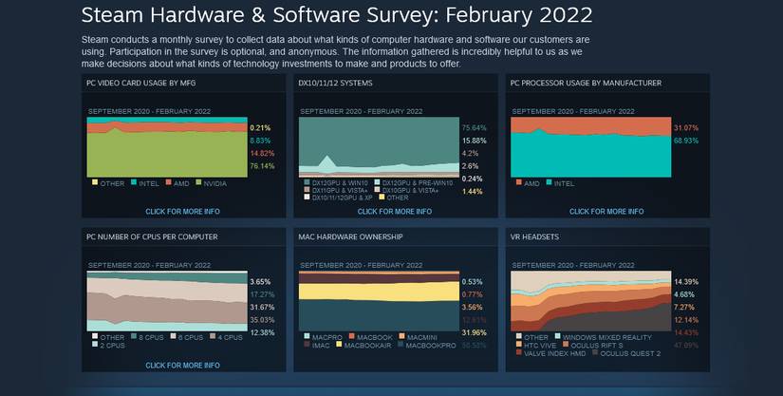Click the DX12GPU & PRE-WIN10 legend swatch
Viewport: 783px width, 396px height.
pyautogui.click(x=377, y=182)
